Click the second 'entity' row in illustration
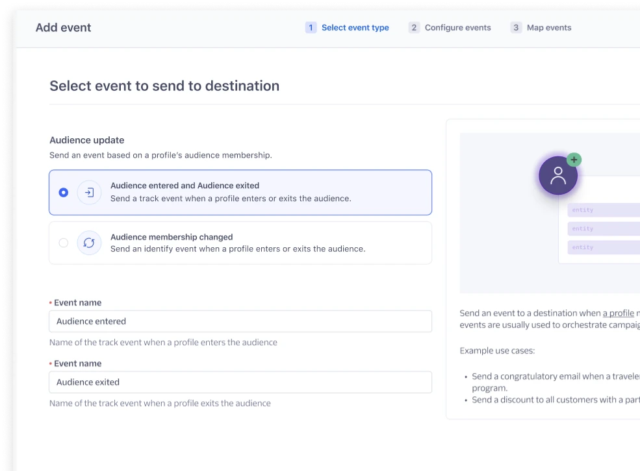640x471 pixels. 604,228
